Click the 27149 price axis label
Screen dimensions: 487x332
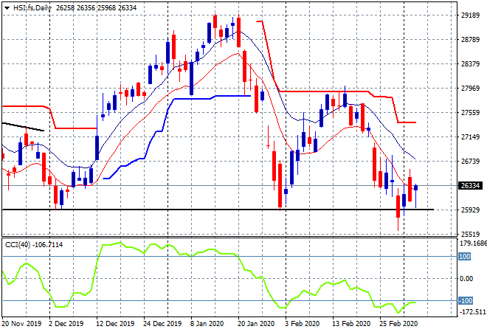pos(470,136)
